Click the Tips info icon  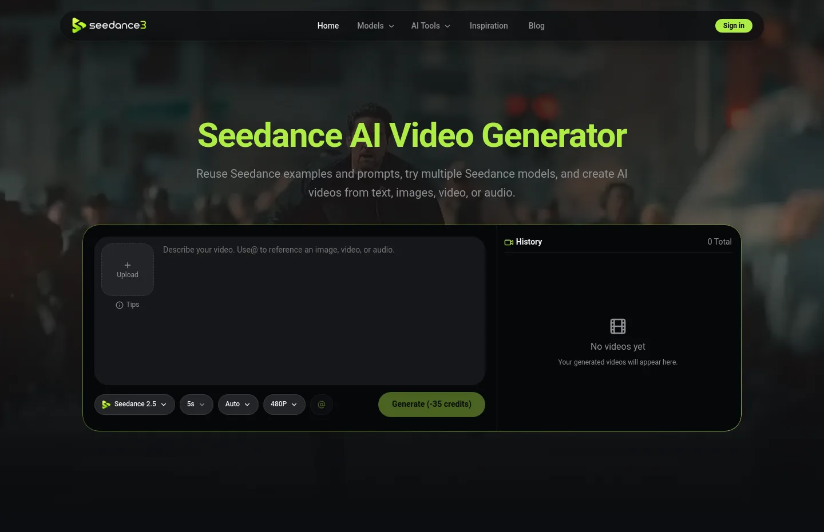pos(120,305)
